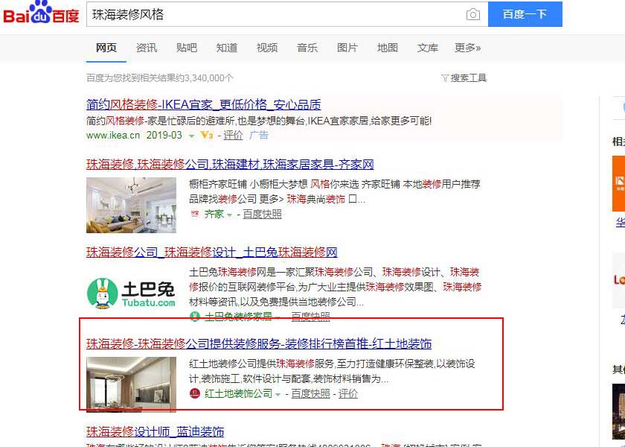
Task: Expand dropdown arrow next to 齐家
Action: [229, 215]
